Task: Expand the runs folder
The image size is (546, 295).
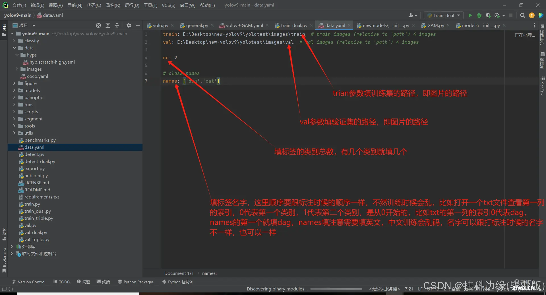Action: 14,104
